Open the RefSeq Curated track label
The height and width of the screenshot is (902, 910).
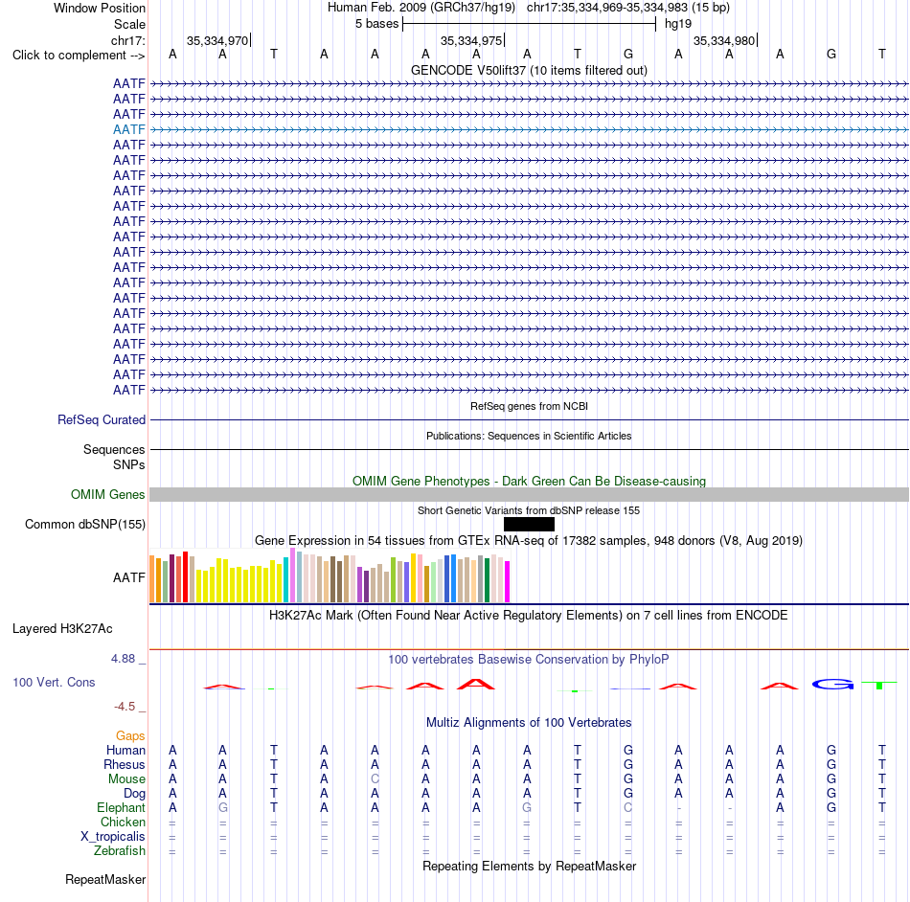101,419
